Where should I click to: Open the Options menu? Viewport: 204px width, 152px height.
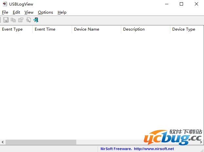[x=45, y=12]
